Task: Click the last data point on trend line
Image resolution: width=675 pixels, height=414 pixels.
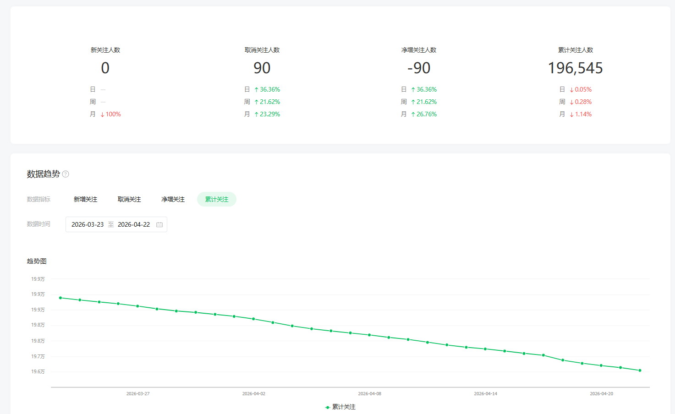Action: pos(640,370)
